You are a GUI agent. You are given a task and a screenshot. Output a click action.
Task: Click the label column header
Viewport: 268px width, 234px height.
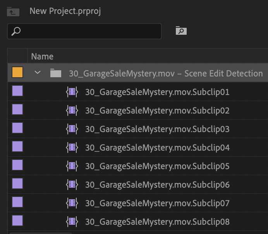[x=17, y=56]
